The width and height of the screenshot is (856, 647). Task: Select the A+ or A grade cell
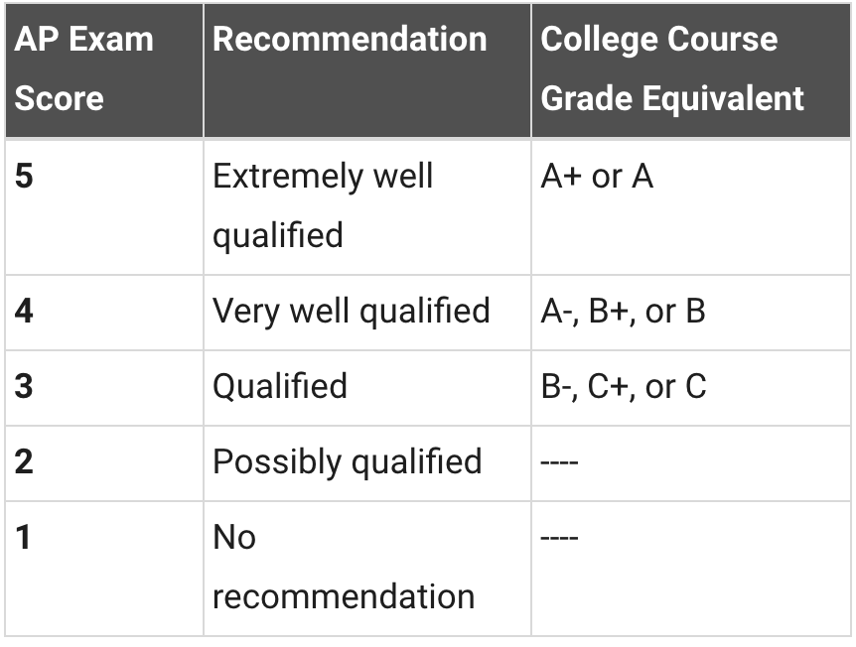(x=691, y=207)
